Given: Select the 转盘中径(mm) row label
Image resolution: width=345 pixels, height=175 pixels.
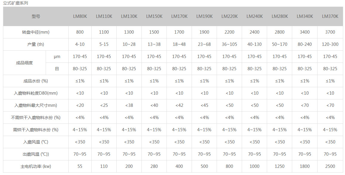Looking at the screenshot, I should coord(36,32).
